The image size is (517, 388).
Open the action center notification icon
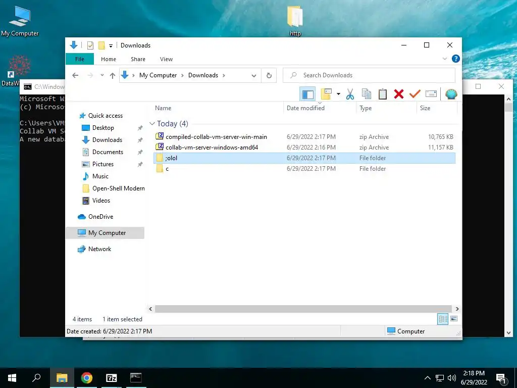click(501, 378)
